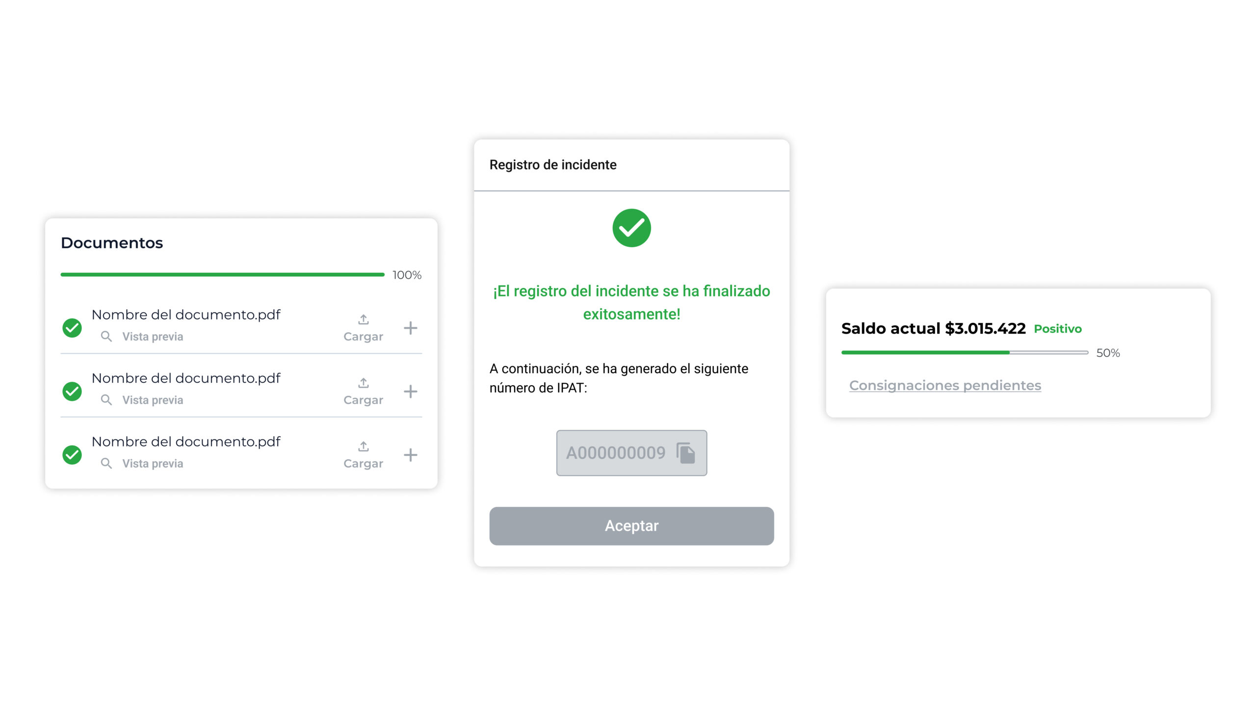Screen dimensions: 1256x706
Task: Click the Saldo actual 50% progress bar
Action: coord(965,353)
